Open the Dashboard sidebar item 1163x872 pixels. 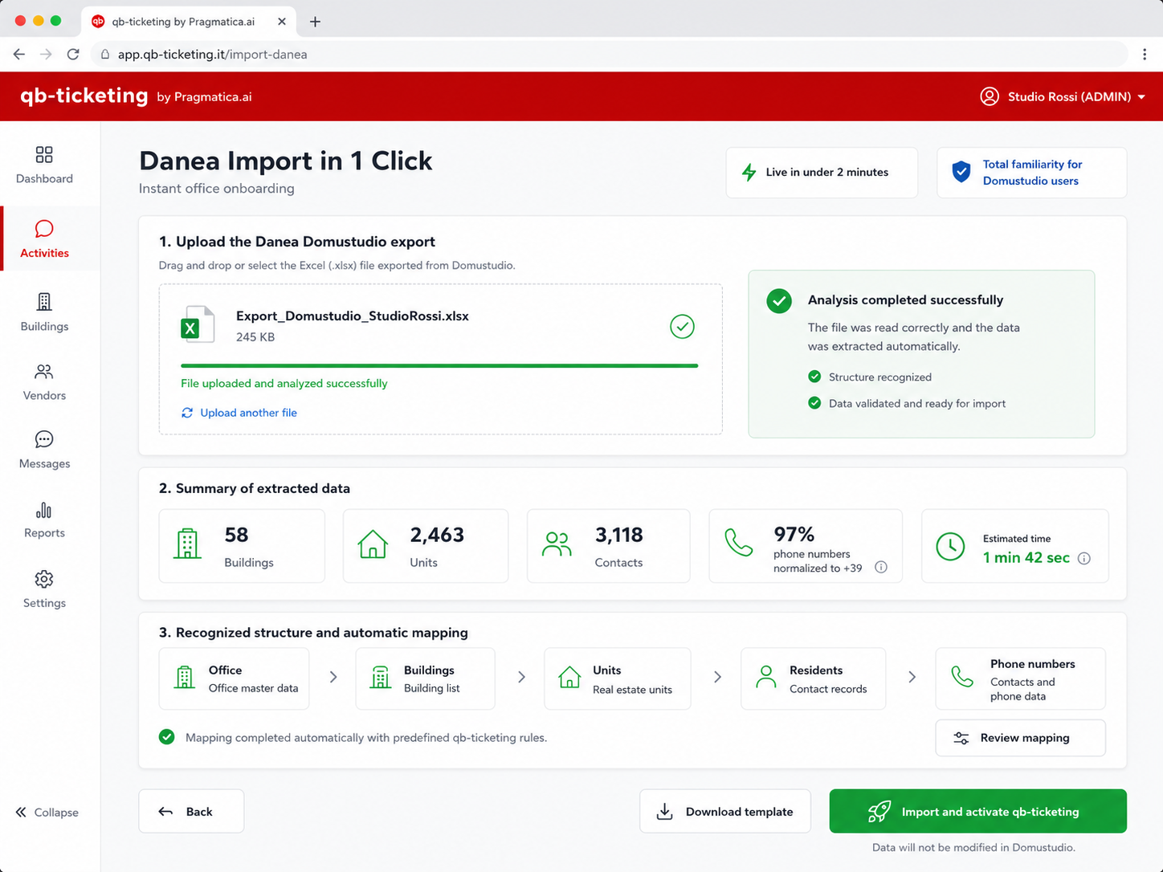44,165
